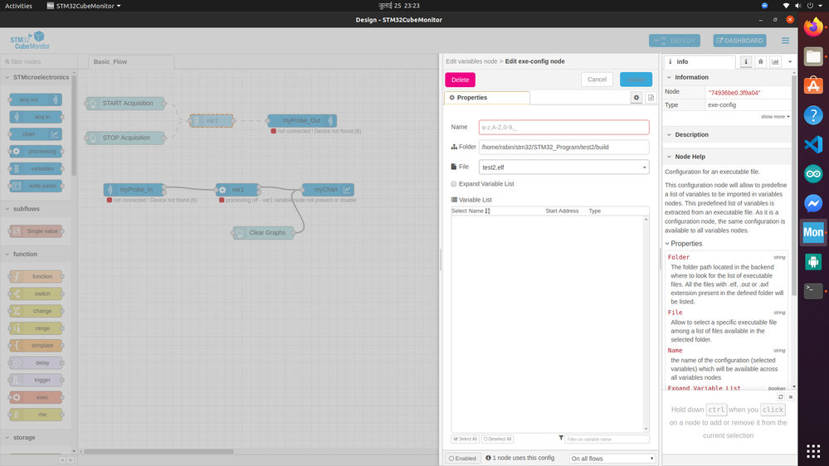Click STM32CubeMonitor Mon icon in dock
The image size is (829, 466).
(x=813, y=232)
